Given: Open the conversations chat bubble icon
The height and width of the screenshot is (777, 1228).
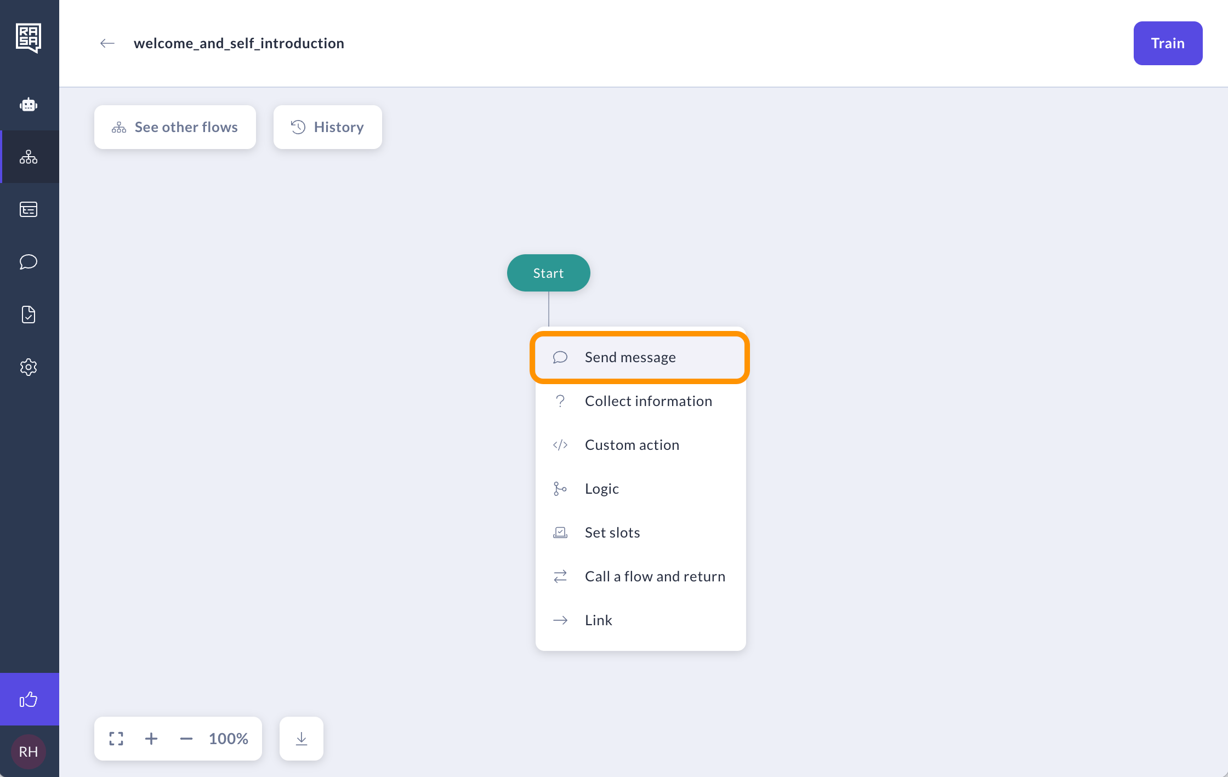Looking at the screenshot, I should click(29, 262).
